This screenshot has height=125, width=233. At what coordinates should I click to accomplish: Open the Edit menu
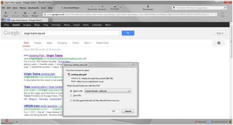(x=9, y=8)
